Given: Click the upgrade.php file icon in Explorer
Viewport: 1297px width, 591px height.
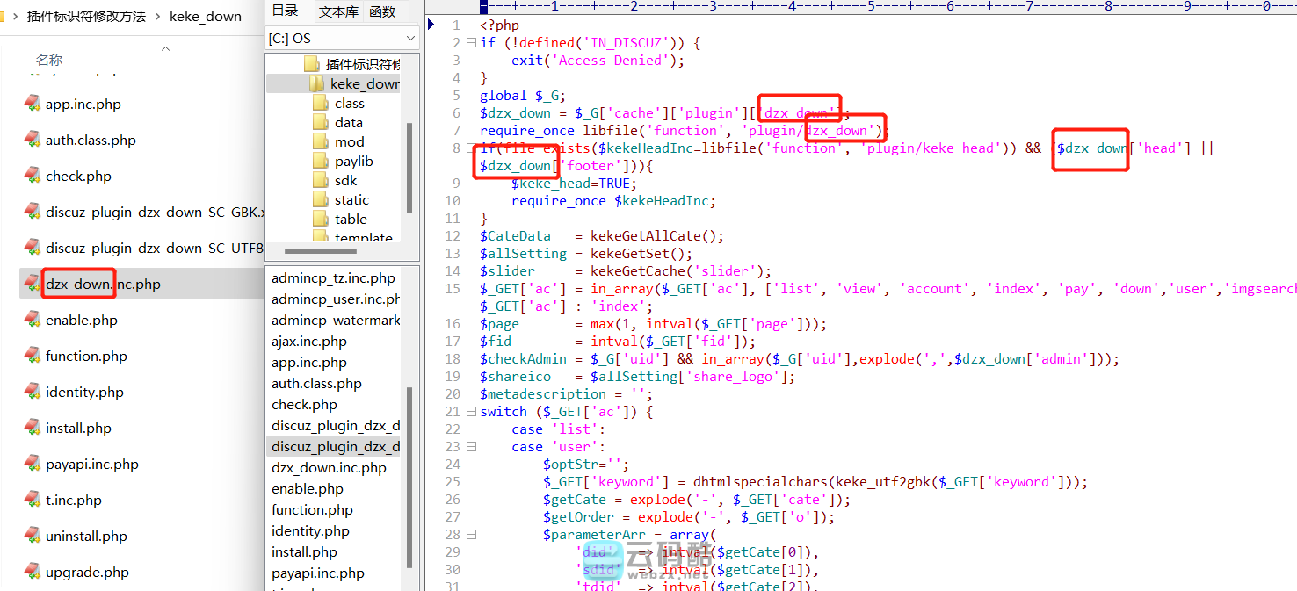Looking at the screenshot, I should pos(33,572).
